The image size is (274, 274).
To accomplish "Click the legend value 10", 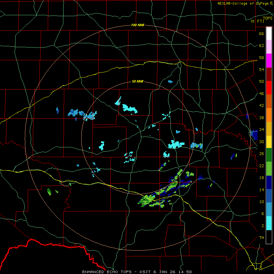I will tap(262, 202).
